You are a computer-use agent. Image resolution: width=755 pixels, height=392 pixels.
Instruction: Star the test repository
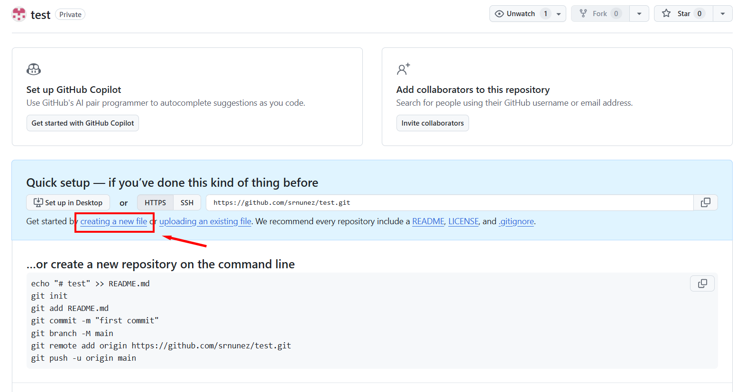tap(683, 14)
